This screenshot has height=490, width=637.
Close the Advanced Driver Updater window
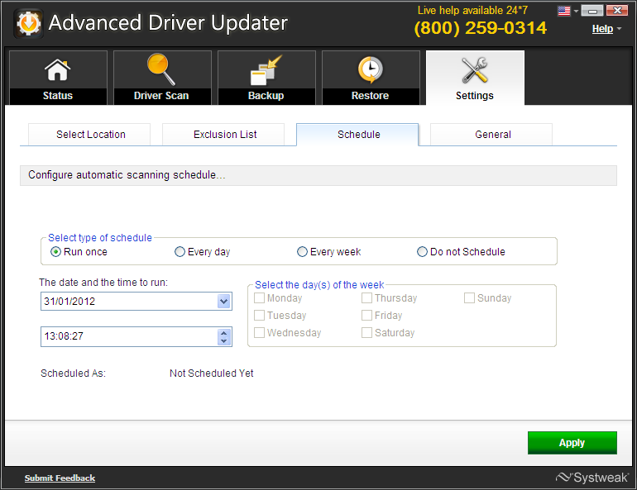(x=617, y=11)
